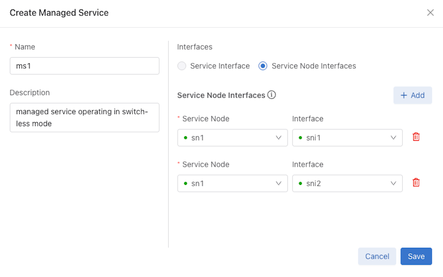
Task: Delete the sn1 / sni2 interface row
Action: (x=416, y=183)
